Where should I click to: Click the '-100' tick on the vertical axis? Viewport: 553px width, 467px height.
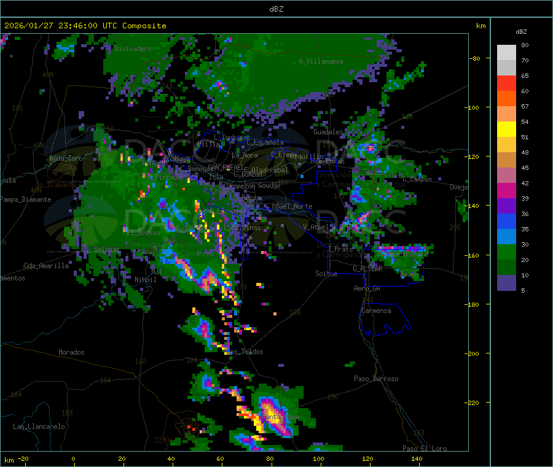(x=473, y=107)
